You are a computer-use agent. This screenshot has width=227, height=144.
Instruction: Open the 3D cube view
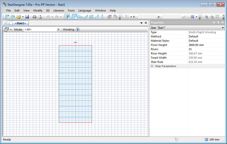110,17
